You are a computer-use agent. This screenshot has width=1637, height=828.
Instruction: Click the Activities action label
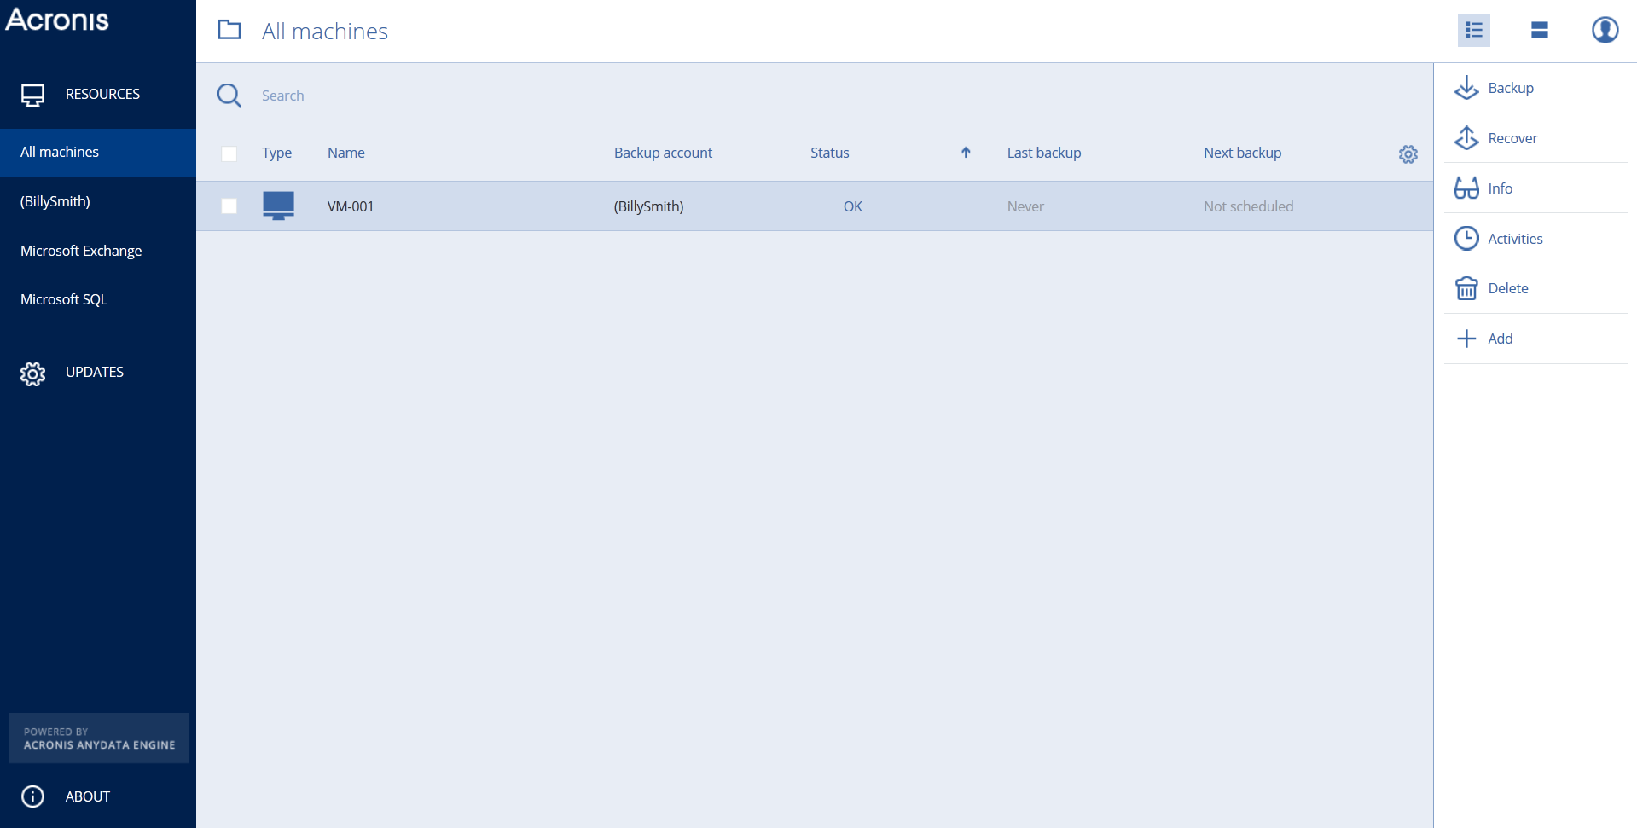(x=1515, y=239)
